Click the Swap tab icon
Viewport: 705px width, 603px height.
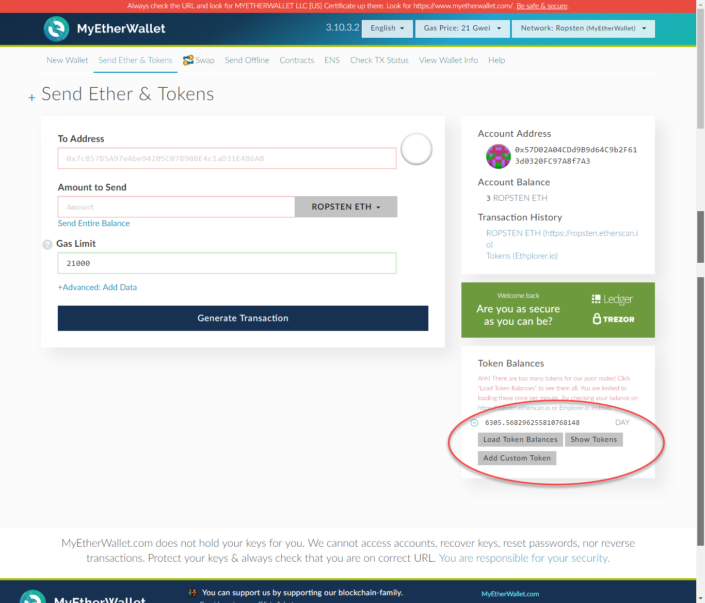click(x=188, y=60)
